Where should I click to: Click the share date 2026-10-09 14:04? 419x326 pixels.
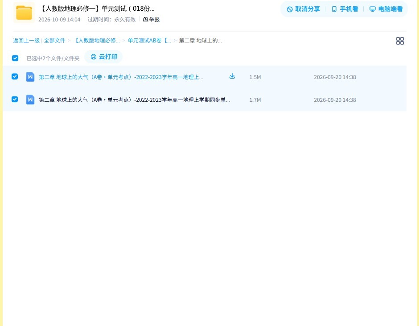(59, 20)
